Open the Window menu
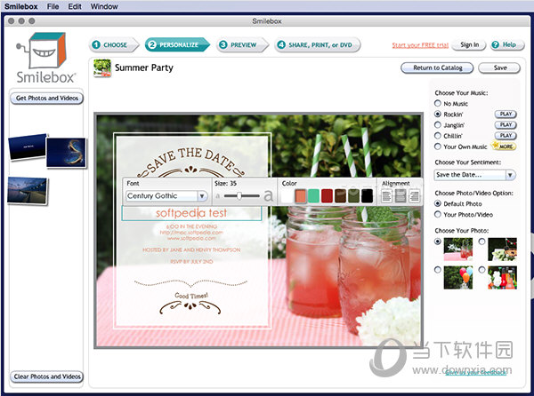The height and width of the screenshot is (396, 534). coord(104,6)
